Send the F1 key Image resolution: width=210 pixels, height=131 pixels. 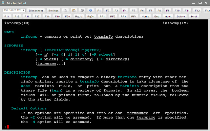coord(99,10)
